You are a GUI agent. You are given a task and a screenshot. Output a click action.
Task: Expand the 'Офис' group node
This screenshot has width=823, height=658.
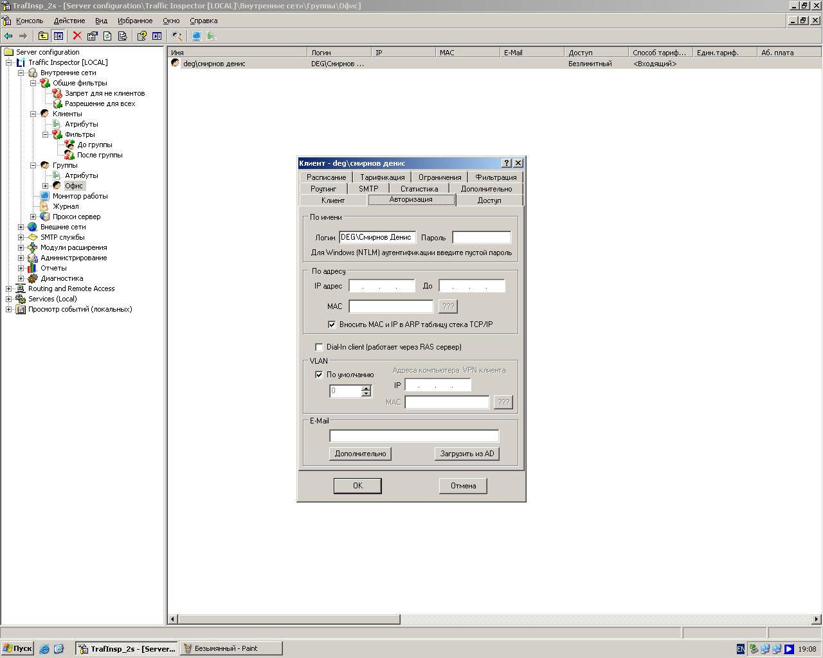click(46, 186)
